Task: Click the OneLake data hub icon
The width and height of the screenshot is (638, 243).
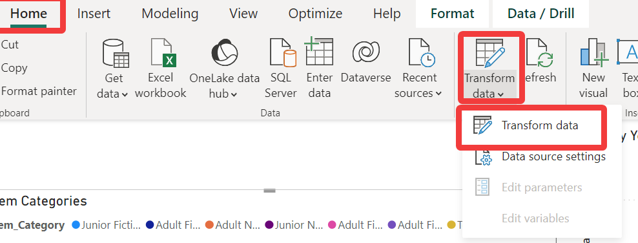Action: tap(225, 54)
